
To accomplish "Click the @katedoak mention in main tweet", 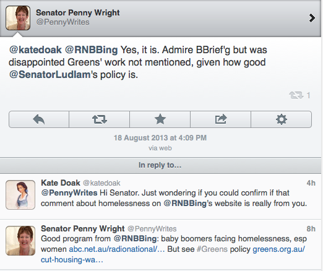I will pos(35,50).
